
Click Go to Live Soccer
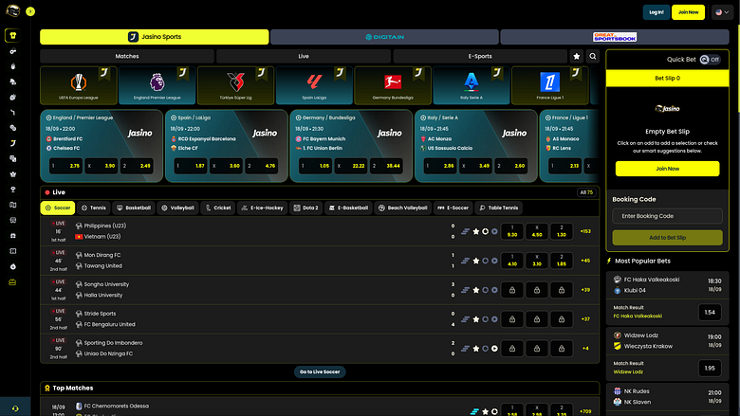click(x=320, y=371)
